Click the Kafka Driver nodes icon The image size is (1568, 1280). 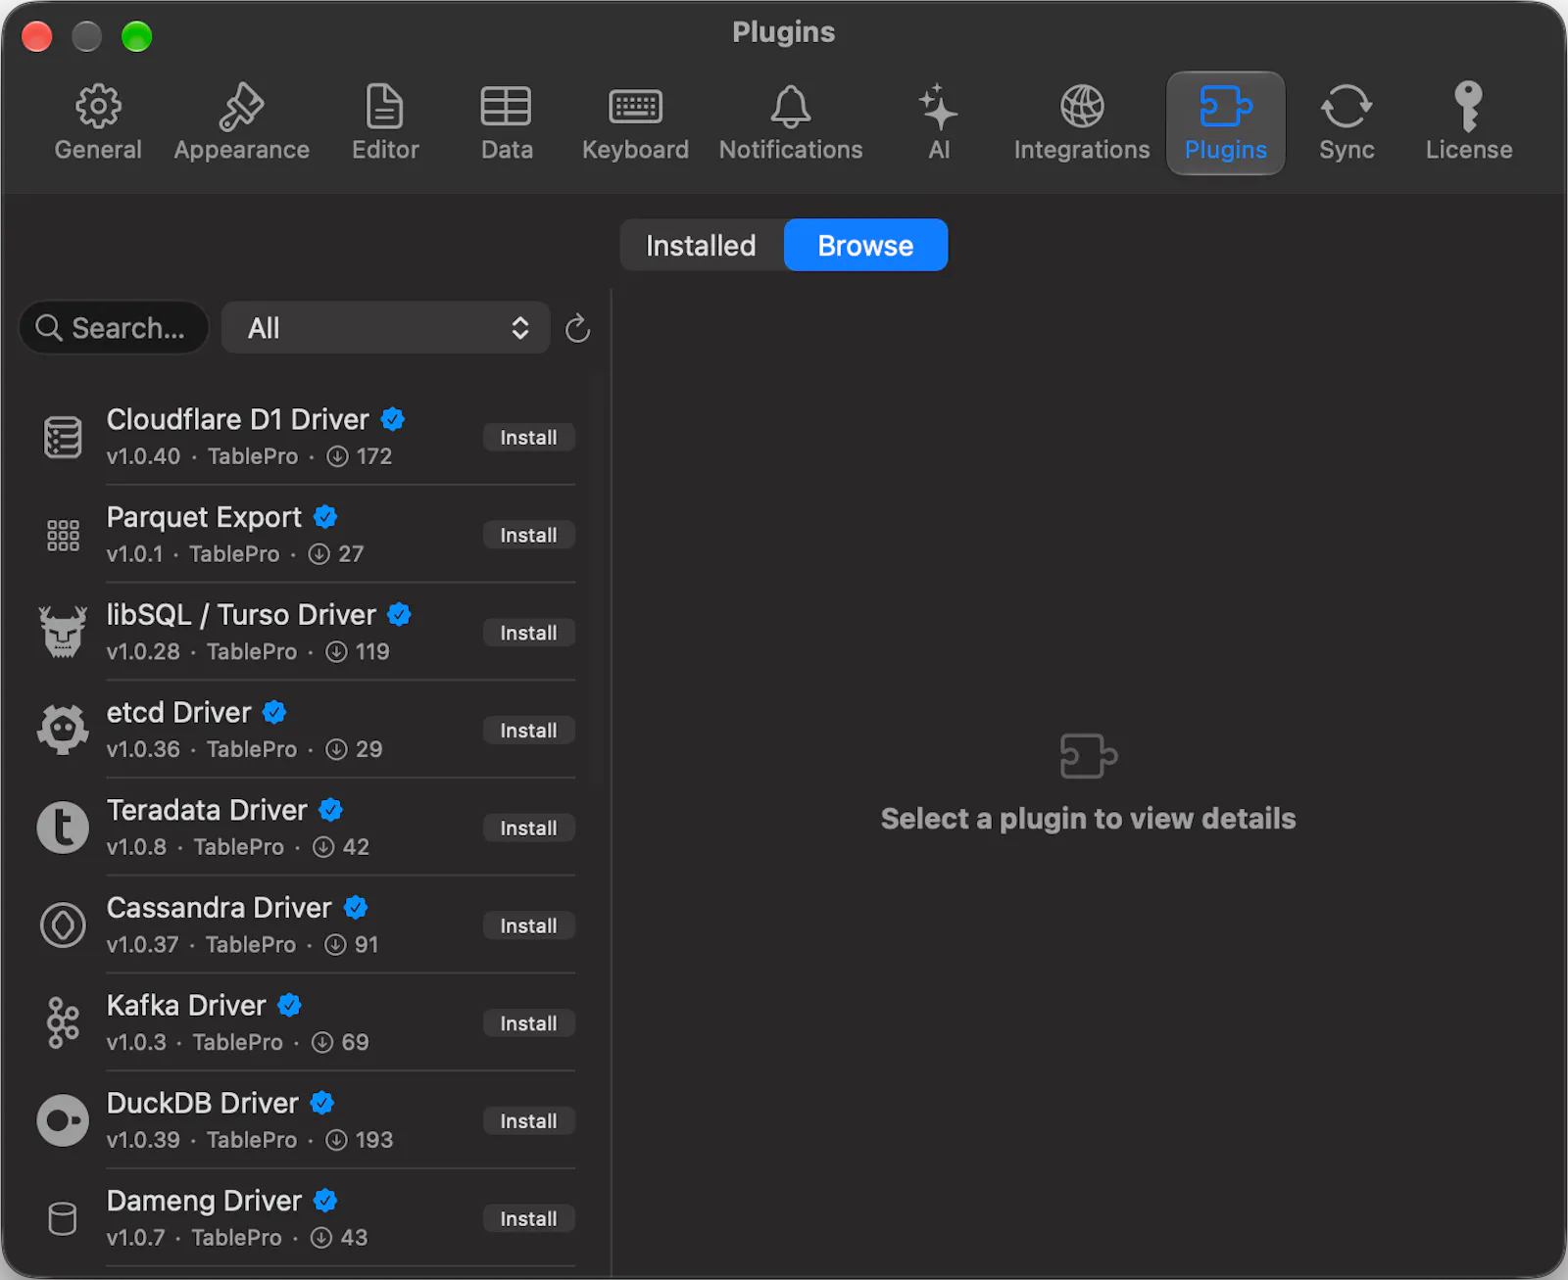tap(63, 1022)
